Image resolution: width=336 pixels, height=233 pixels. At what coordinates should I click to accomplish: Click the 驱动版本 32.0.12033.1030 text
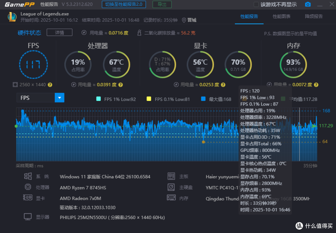pos(88,208)
